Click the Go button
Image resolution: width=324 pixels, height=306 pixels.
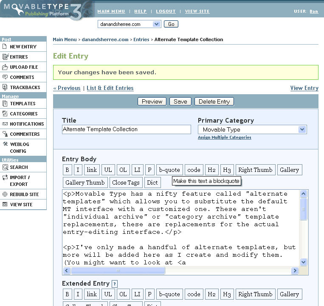(x=171, y=24)
